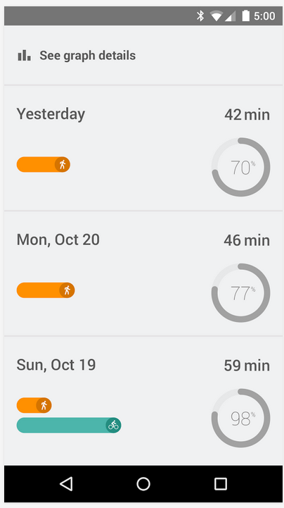Tap the recent apps square button

coord(220,484)
